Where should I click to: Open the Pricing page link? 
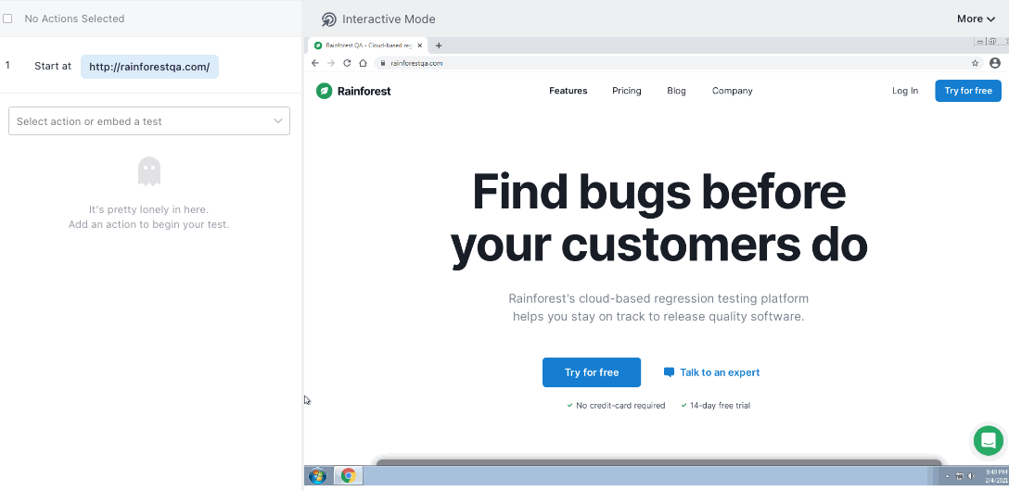(x=627, y=91)
